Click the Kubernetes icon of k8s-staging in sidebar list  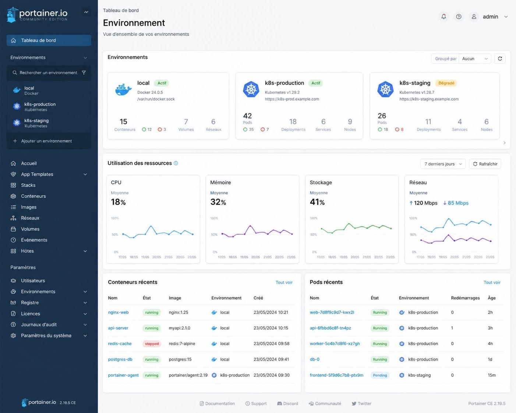(17, 123)
